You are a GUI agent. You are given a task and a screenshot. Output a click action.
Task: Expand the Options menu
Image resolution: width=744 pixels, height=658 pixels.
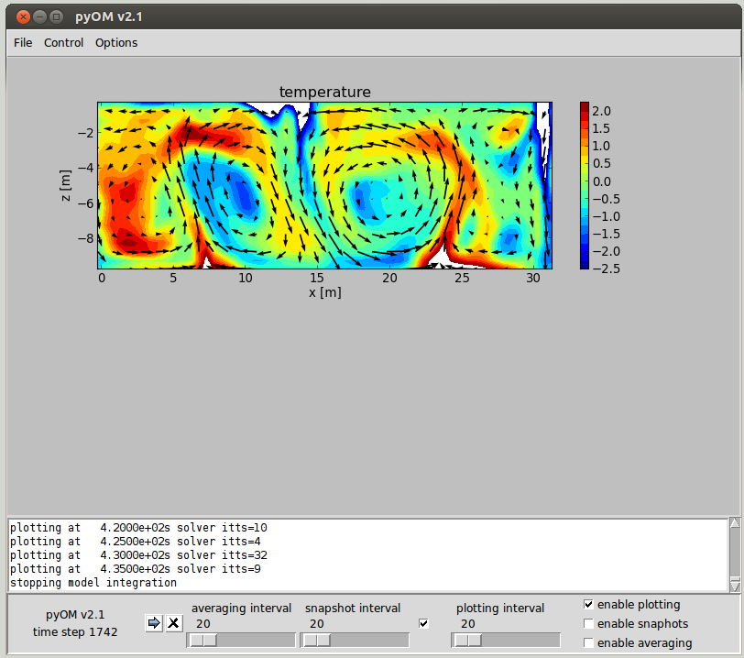point(116,43)
